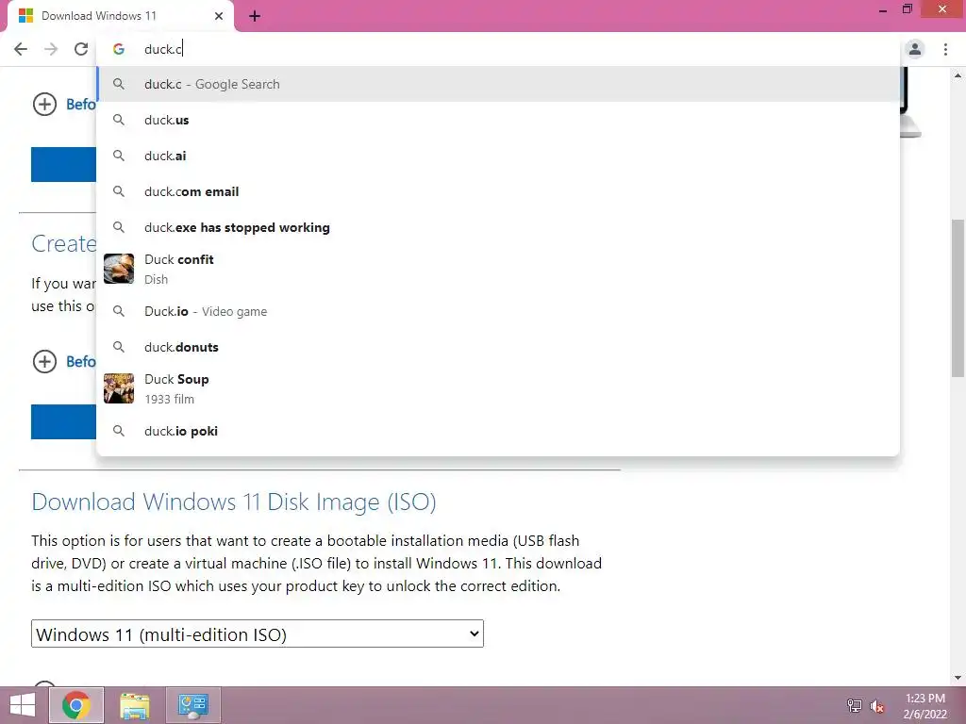966x724 pixels.
Task: Open the Control Panel taskbar icon
Action: (x=192, y=705)
